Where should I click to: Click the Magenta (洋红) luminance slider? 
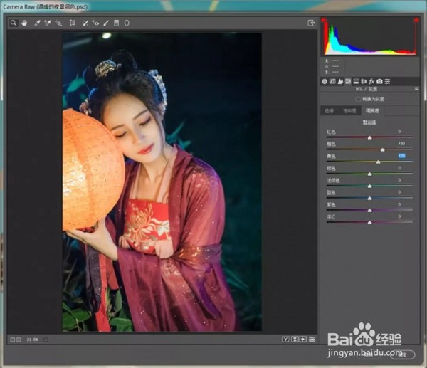coord(369,223)
